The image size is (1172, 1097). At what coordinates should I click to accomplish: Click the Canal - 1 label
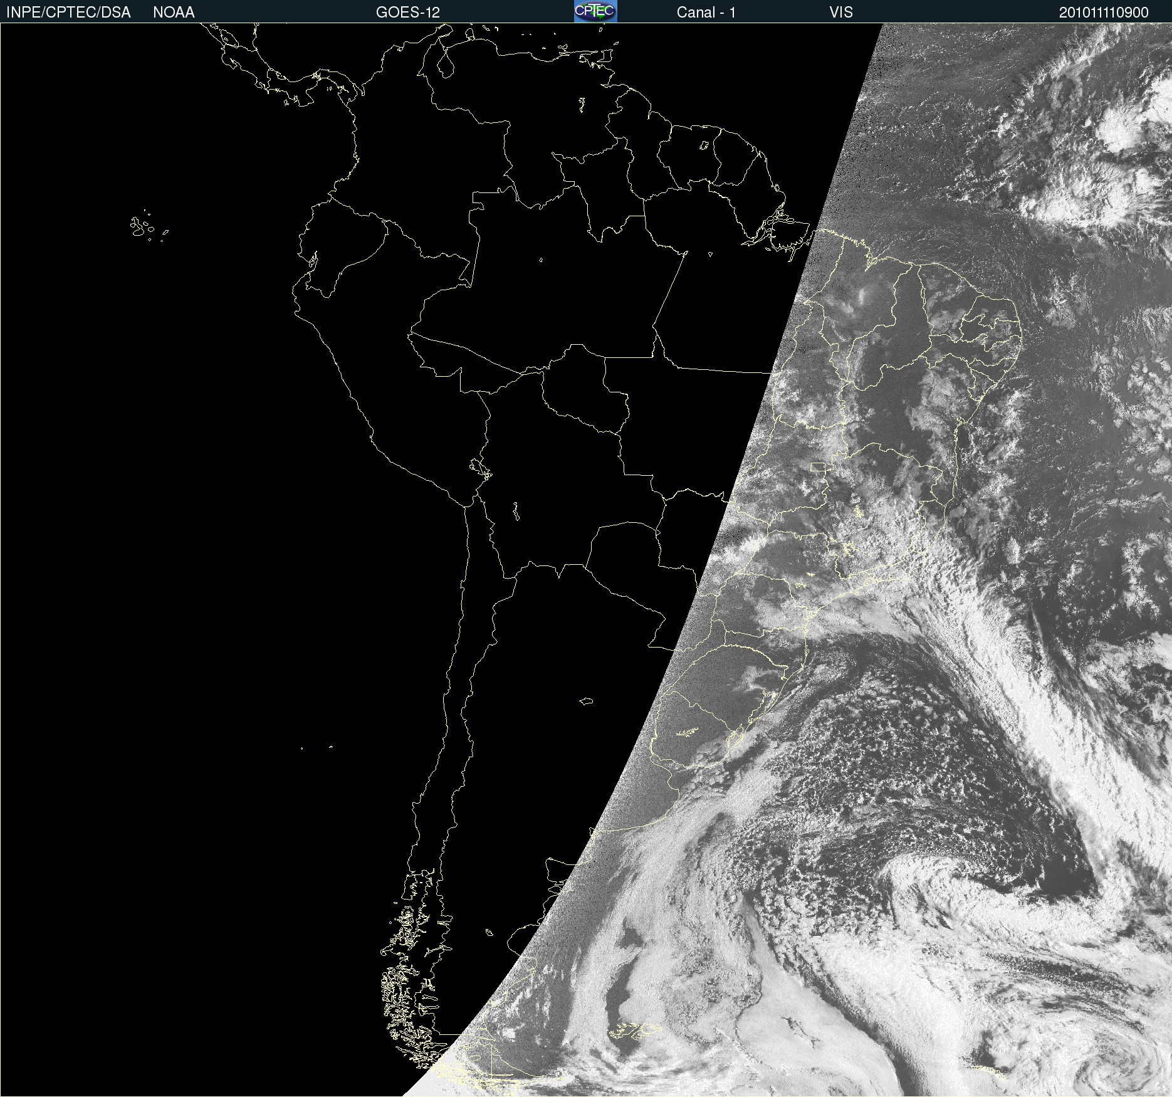(706, 13)
